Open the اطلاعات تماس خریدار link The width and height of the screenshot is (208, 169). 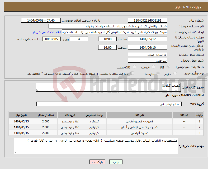pyautogui.click(x=47, y=32)
